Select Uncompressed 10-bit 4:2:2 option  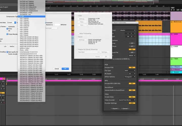(31, 52)
